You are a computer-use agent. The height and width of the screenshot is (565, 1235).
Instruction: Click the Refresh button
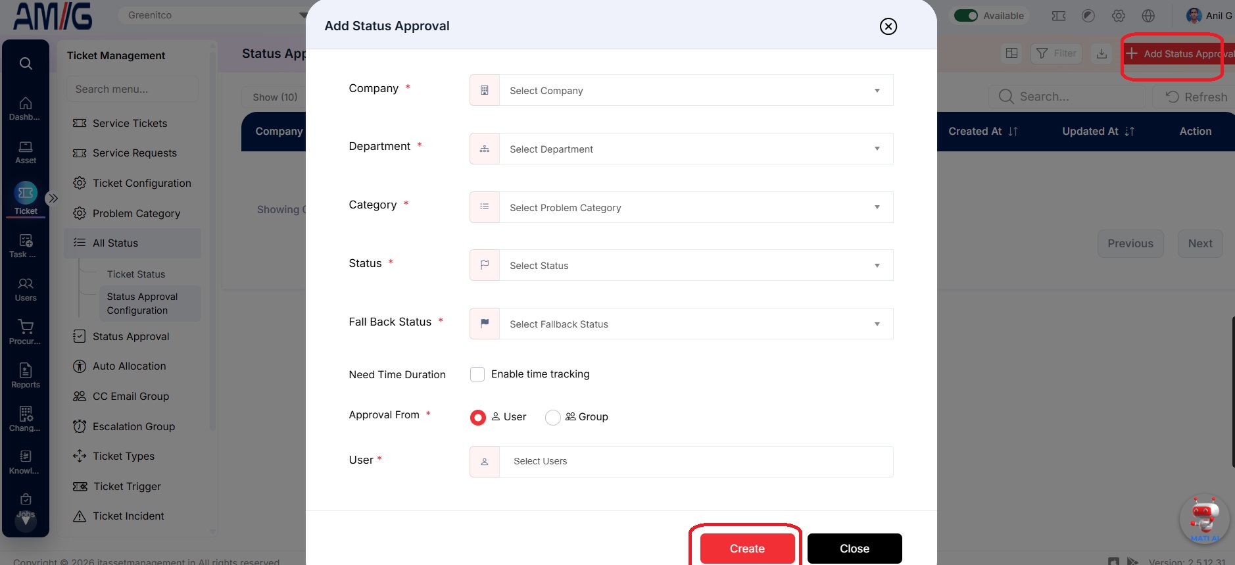point(1196,97)
